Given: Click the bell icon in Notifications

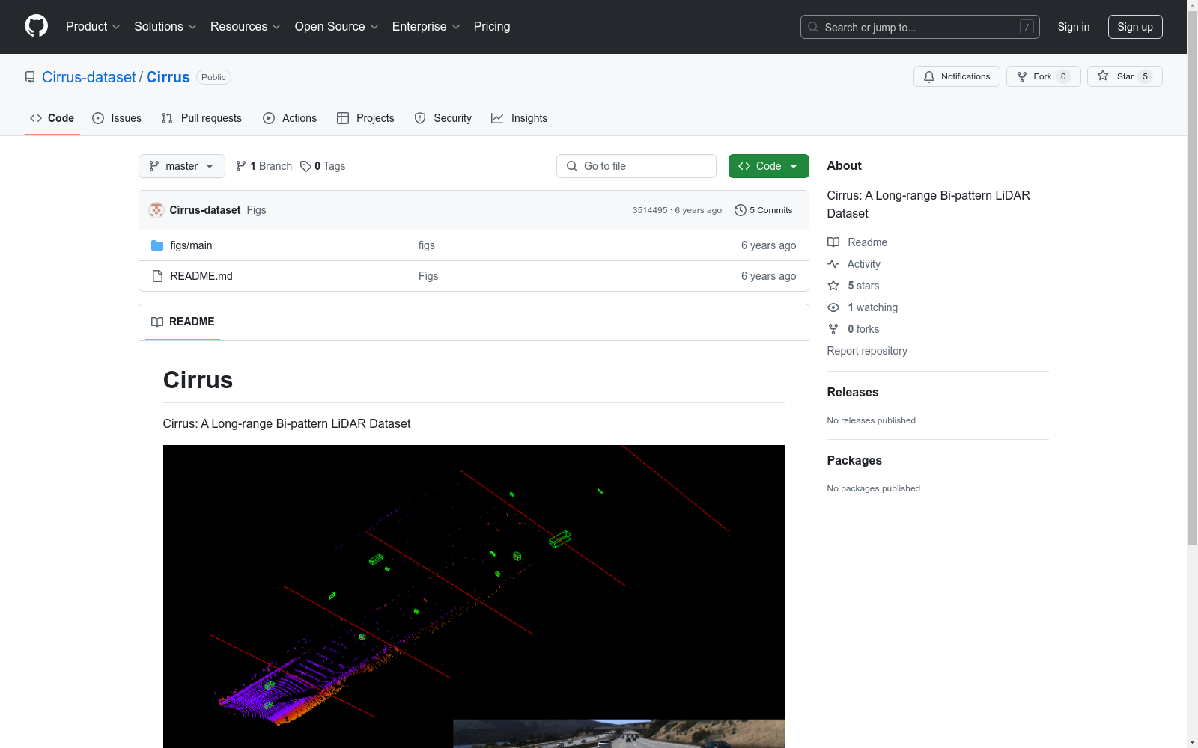Looking at the screenshot, I should (x=929, y=76).
